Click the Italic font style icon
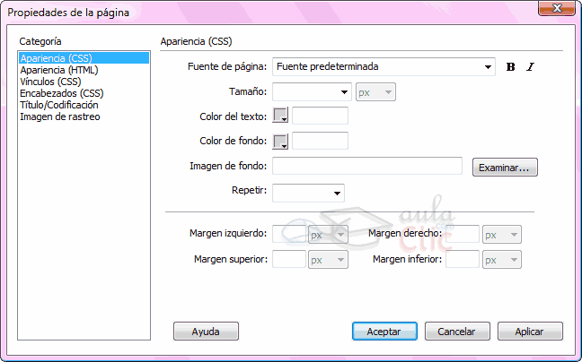 [x=530, y=67]
